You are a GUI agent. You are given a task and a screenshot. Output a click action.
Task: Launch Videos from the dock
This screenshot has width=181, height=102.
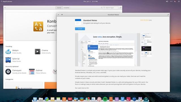click(x=70, y=99)
